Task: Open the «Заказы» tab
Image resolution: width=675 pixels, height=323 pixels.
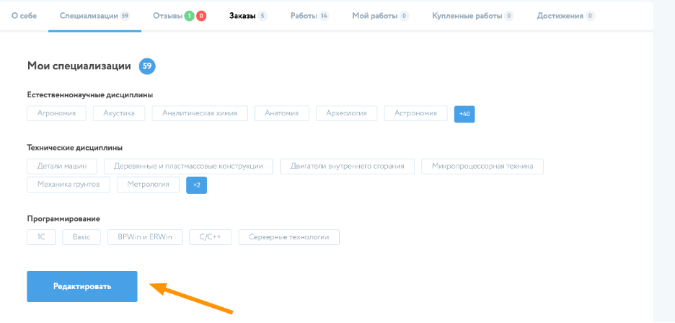Action: [242, 15]
